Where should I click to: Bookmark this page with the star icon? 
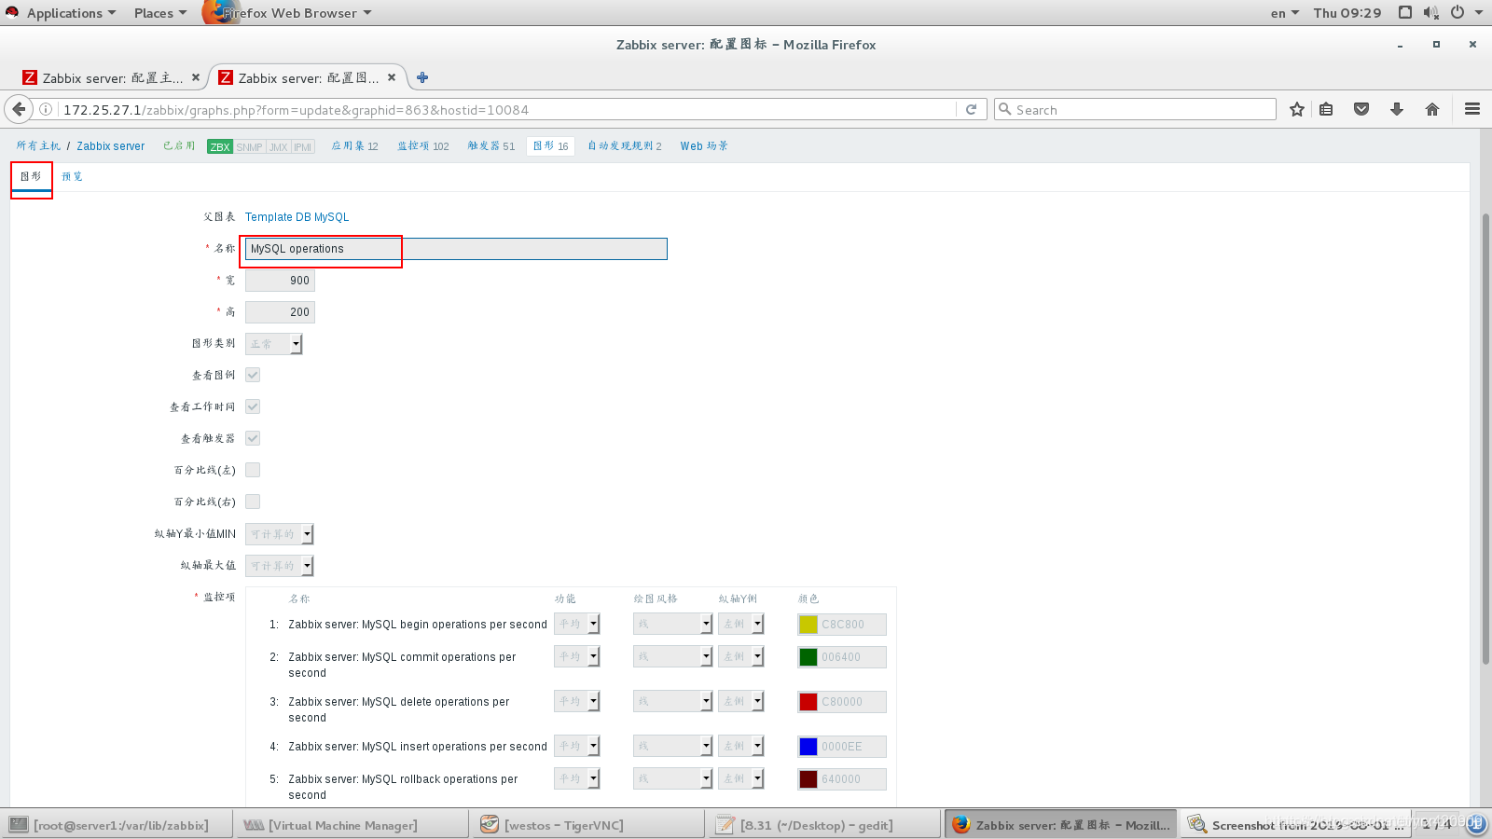(1296, 109)
